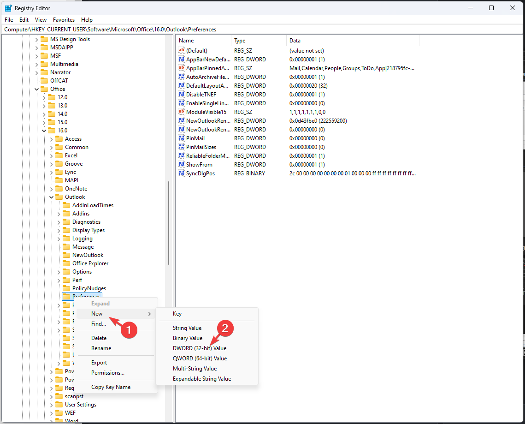Viewport: 525px width, 424px height.
Task: Select the Office Explorer tree item
Action: point(90,263)
